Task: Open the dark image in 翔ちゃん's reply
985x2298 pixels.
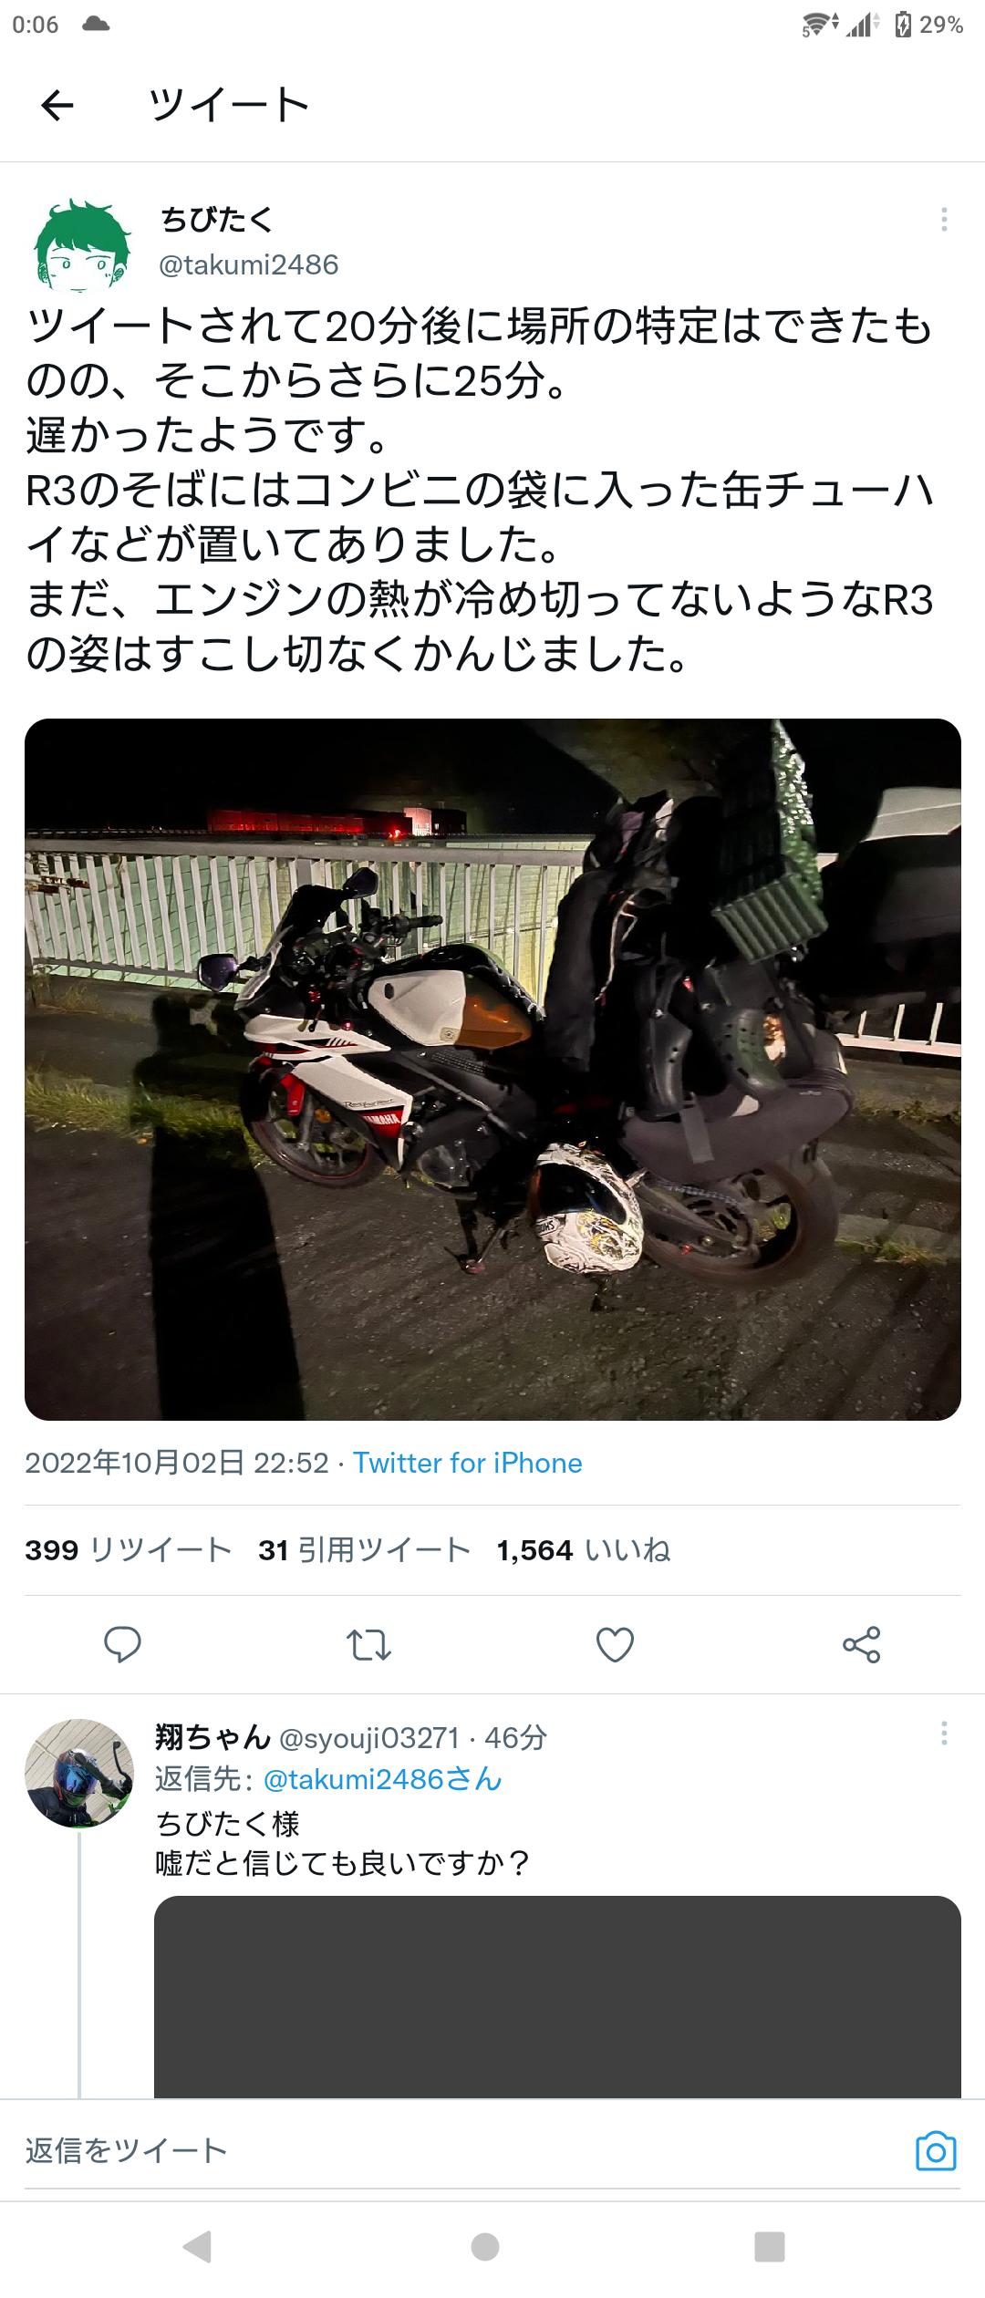Action: tap(557, 1997)
